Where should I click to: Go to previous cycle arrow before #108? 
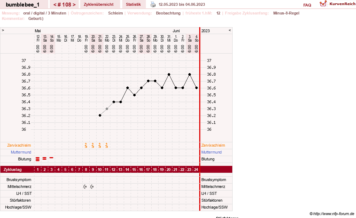[x=55, y=5]
